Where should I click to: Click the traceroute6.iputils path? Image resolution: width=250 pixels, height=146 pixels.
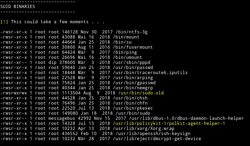click(x=150, y=73)
